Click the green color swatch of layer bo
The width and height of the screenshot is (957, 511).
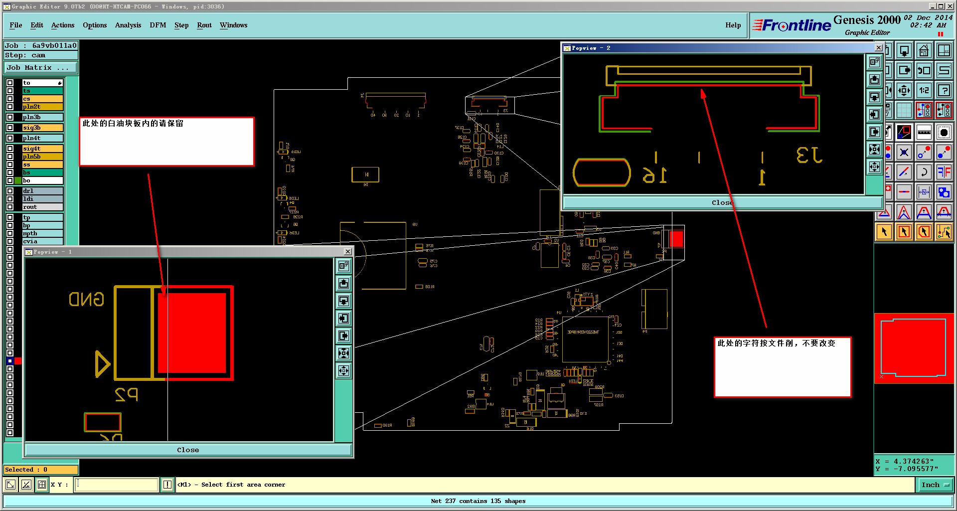(18, 180)
